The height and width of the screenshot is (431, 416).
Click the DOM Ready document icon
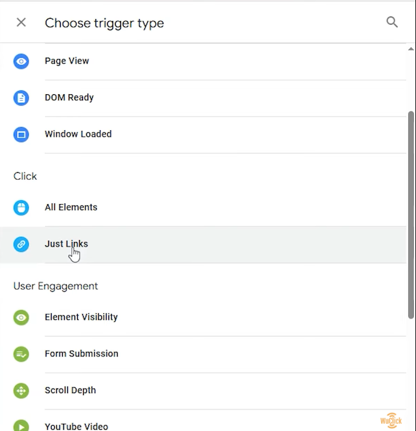[21, 97]
